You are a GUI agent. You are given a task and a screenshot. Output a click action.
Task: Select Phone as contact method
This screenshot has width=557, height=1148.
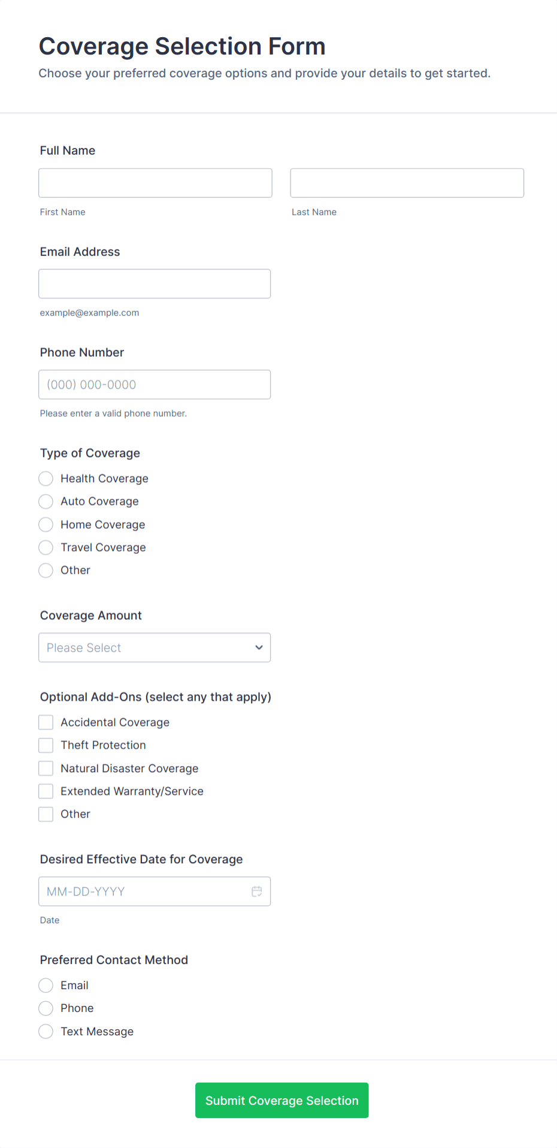coord(46,1008)
